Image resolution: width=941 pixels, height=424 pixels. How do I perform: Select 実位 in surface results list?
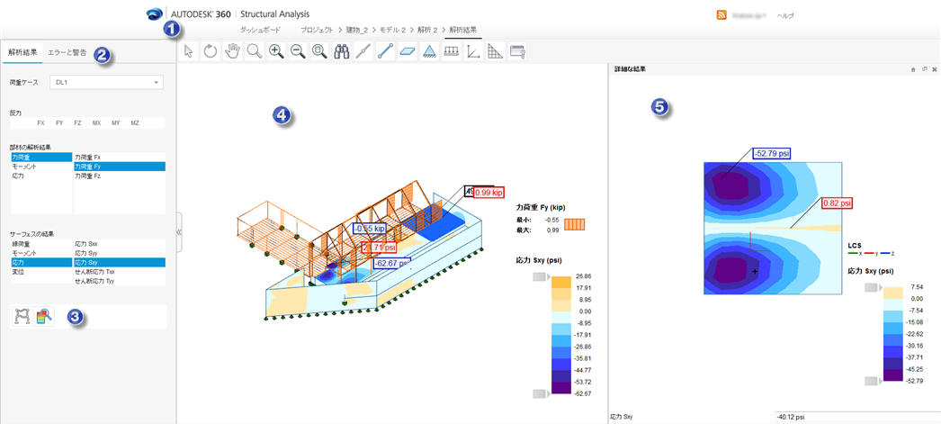pyautogui.click(x=42, y=272)
